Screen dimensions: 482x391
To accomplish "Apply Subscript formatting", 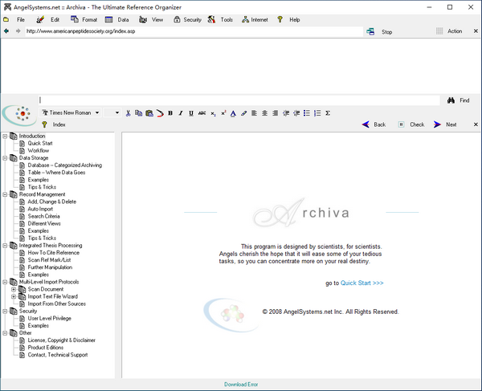I will pyautogui.click(x=213, y=114).
